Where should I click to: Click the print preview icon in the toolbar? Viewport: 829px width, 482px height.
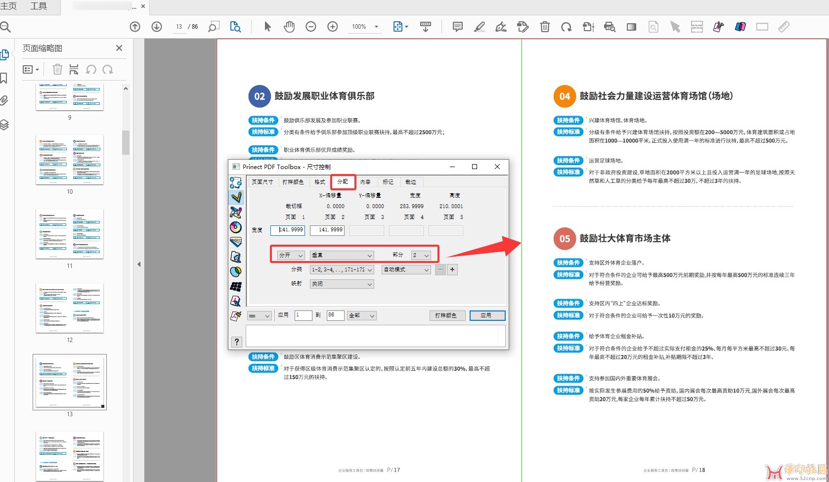[610, 27]
